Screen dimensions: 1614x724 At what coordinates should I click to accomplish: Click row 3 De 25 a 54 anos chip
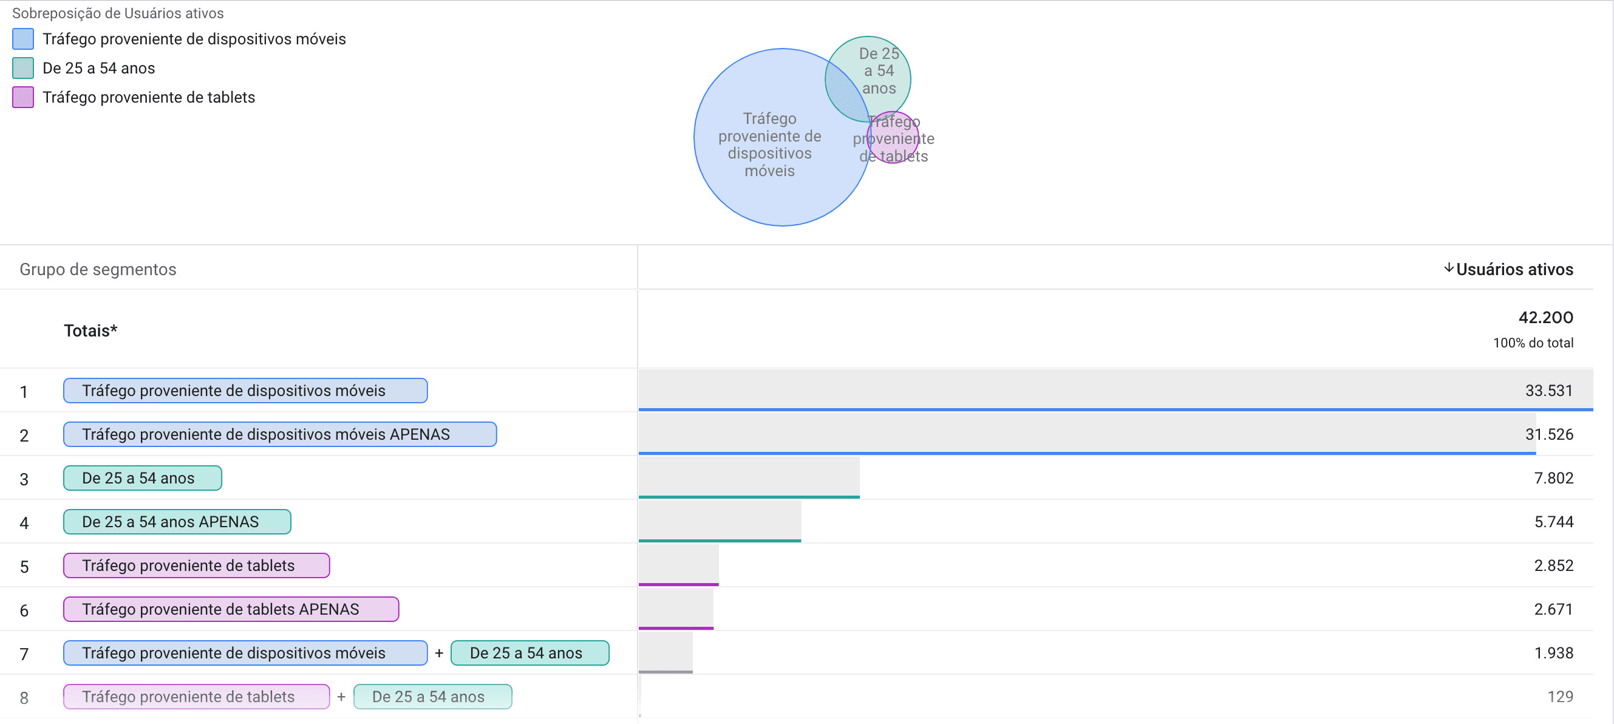tap(142, 478)
